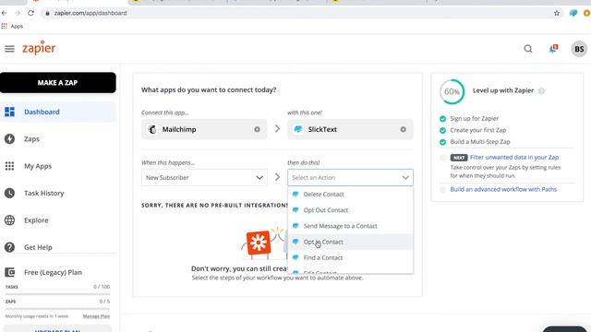Click the Zapier logo

39,48
